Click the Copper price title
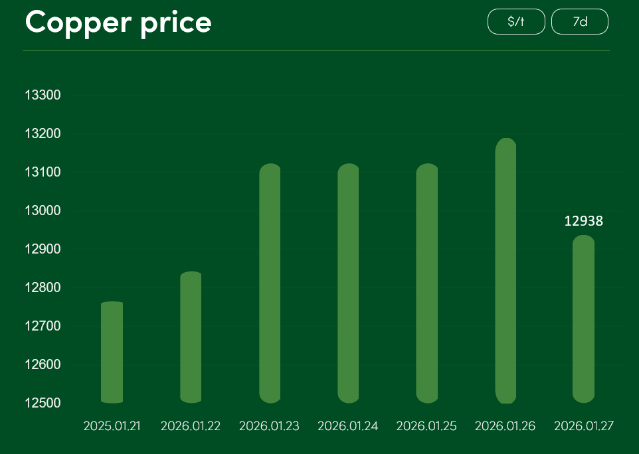The width and height of the screenshot is (639, 454). [118, 23]
